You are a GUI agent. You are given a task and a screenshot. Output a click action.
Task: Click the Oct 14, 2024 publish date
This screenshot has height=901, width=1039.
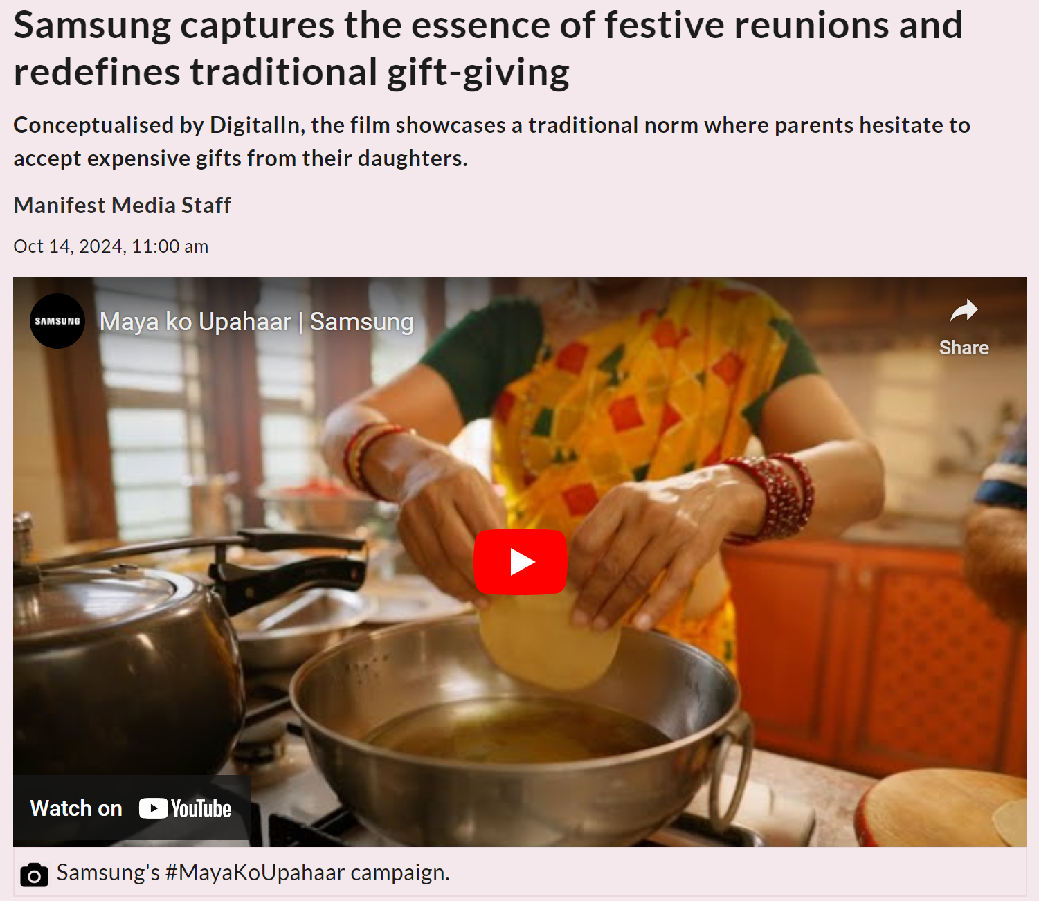111,246
